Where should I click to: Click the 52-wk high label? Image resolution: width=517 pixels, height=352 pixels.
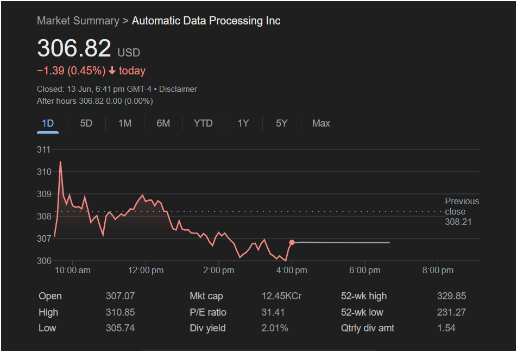point(364,296)
